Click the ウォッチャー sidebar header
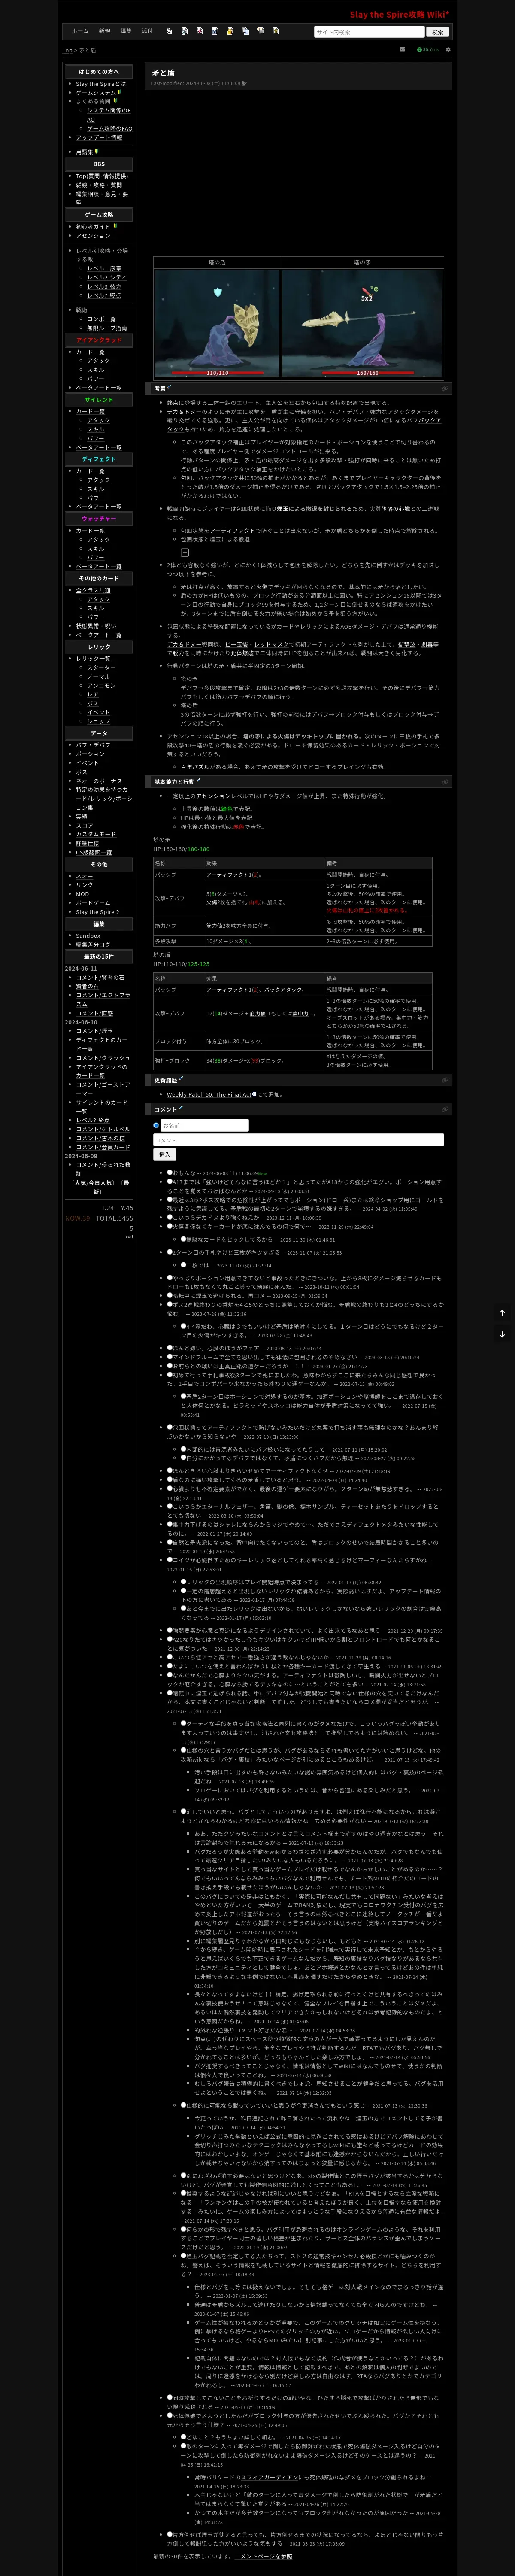The height and width of the screenshot is (2576, 515). [99, 519]
